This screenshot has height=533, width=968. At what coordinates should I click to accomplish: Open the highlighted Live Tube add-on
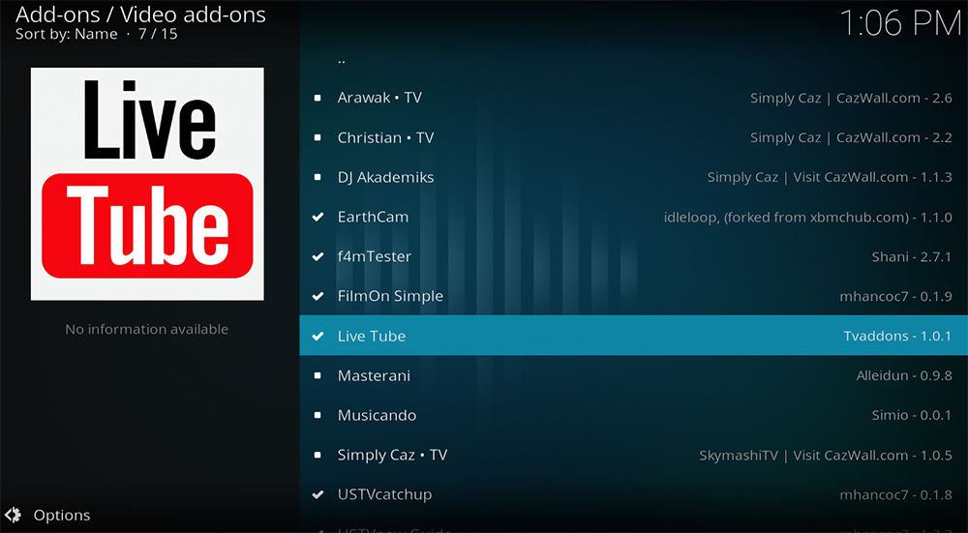tap(633, 336)
